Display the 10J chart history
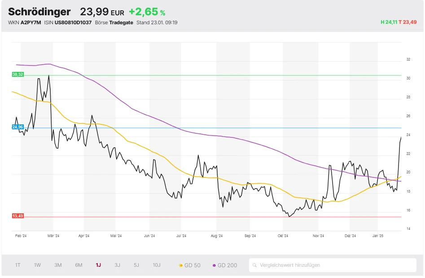 pos(157,265)
